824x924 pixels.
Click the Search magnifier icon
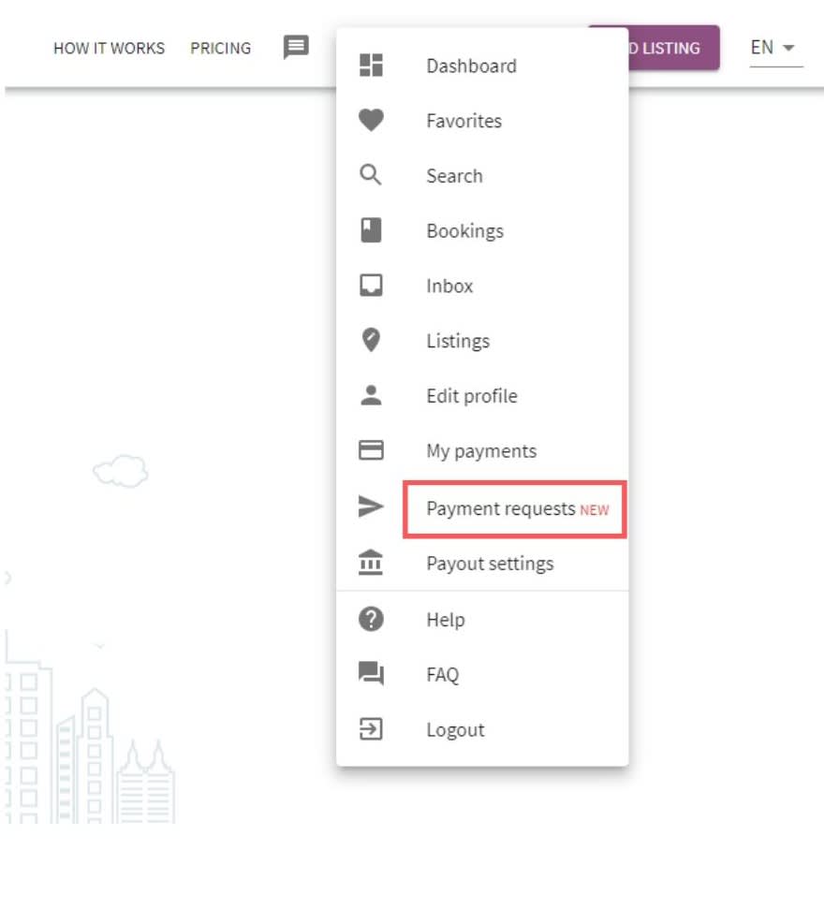pyautogui.click(x=371, y=175)
